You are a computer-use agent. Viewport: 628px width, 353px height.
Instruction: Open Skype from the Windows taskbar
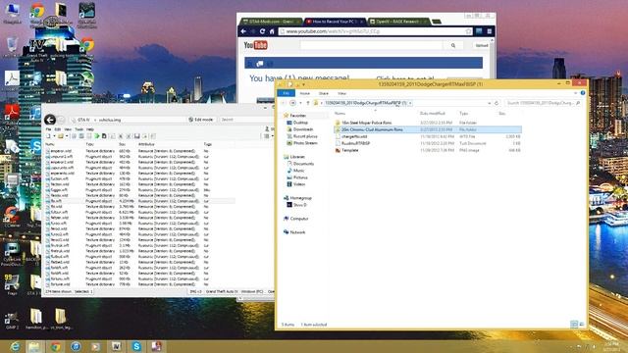point(136,346)
